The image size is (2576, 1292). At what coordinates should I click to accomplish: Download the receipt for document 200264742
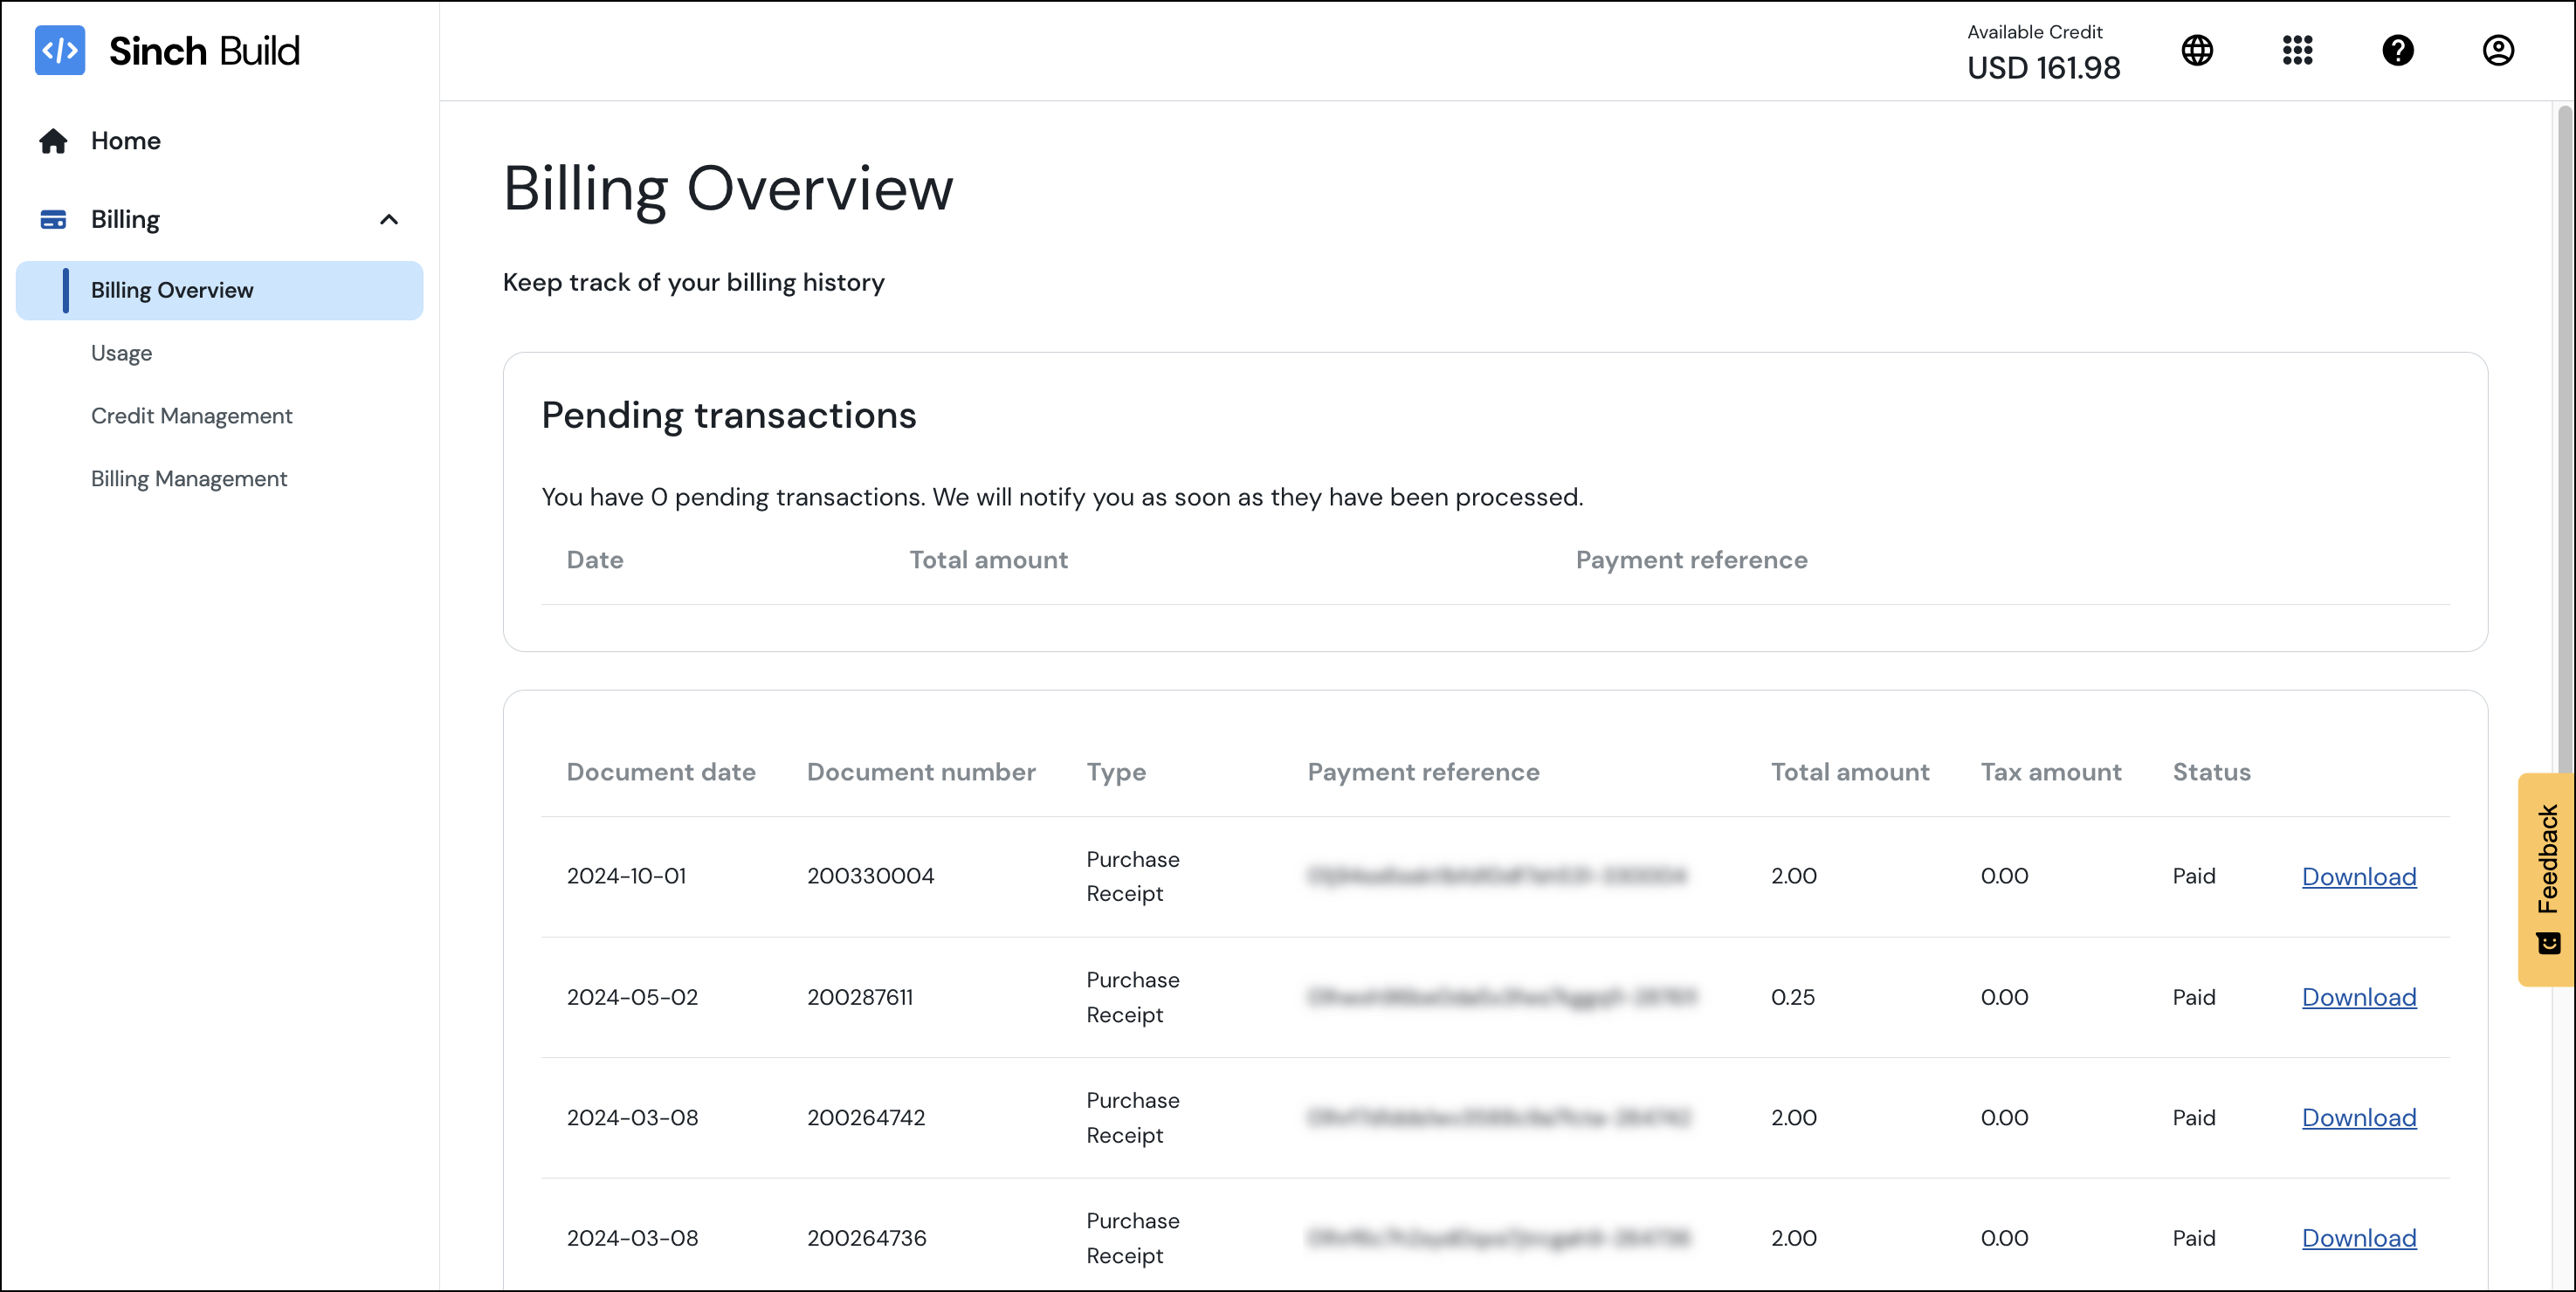click(x=2359, y=1117)
